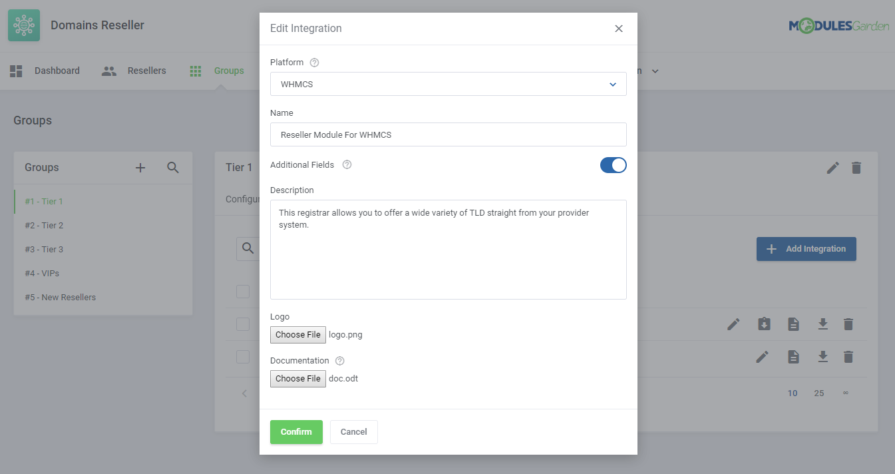Select the #3 - Tier 3 group

44,250
